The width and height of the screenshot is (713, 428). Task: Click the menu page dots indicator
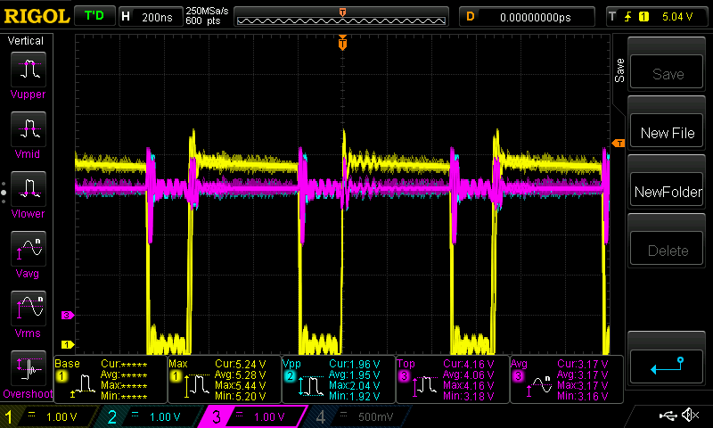coord(4,192)
